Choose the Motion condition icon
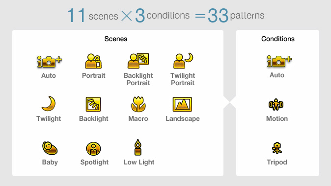The height and width of the screenshot is (186, 331). coord(276,105)
